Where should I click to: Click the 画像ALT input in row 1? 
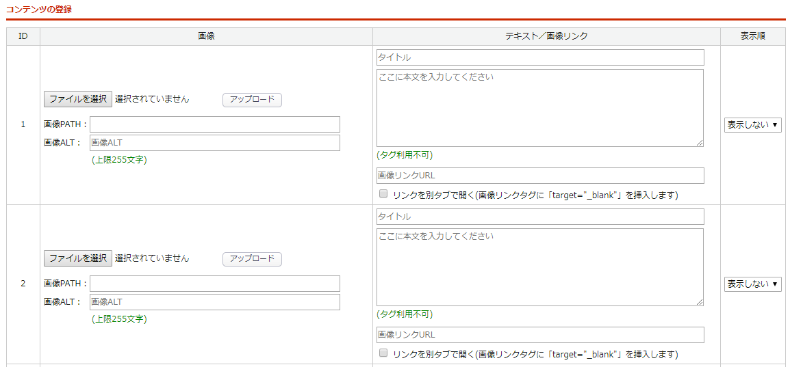coord(214,143)
